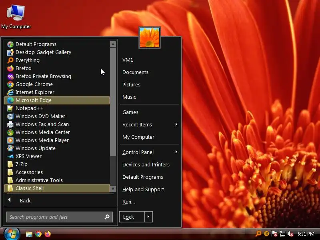
Task: Click user account flower picture
Action: pos(150,38)
